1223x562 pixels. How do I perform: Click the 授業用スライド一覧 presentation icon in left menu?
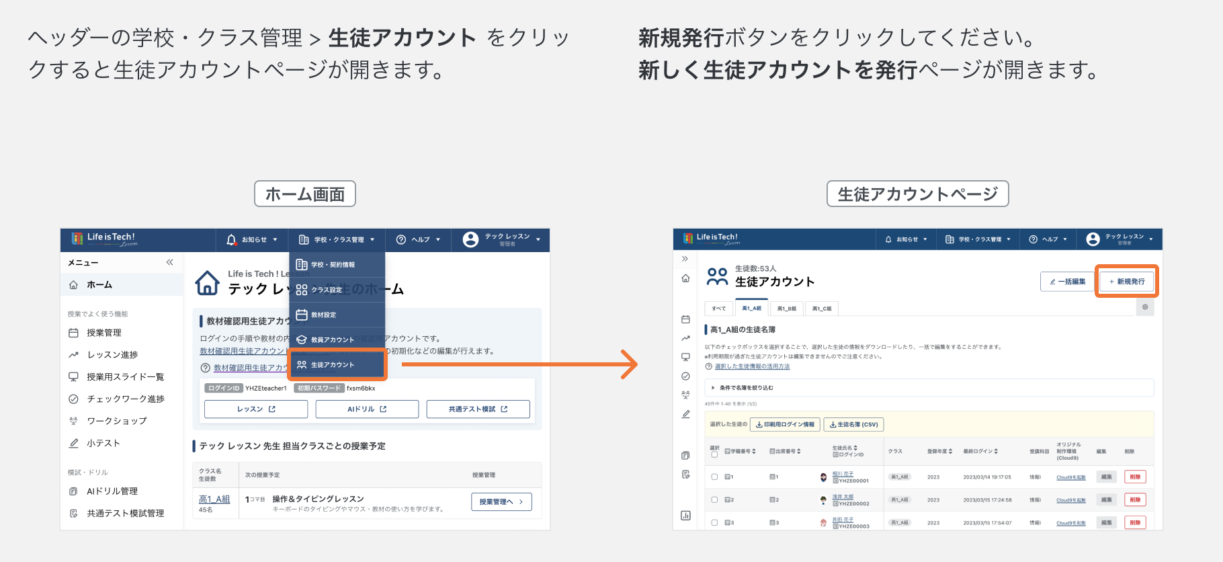[73, 377]
